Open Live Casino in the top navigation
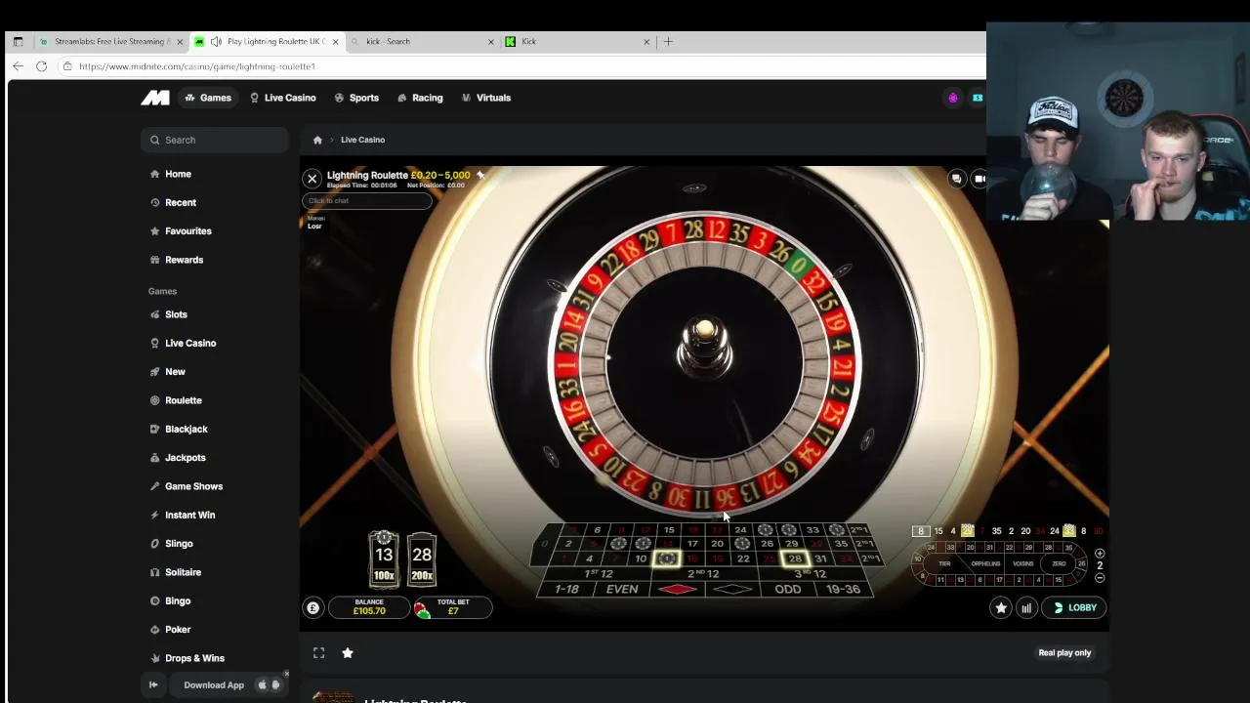Screen dimensions: 1250x703 click(283, 98)
